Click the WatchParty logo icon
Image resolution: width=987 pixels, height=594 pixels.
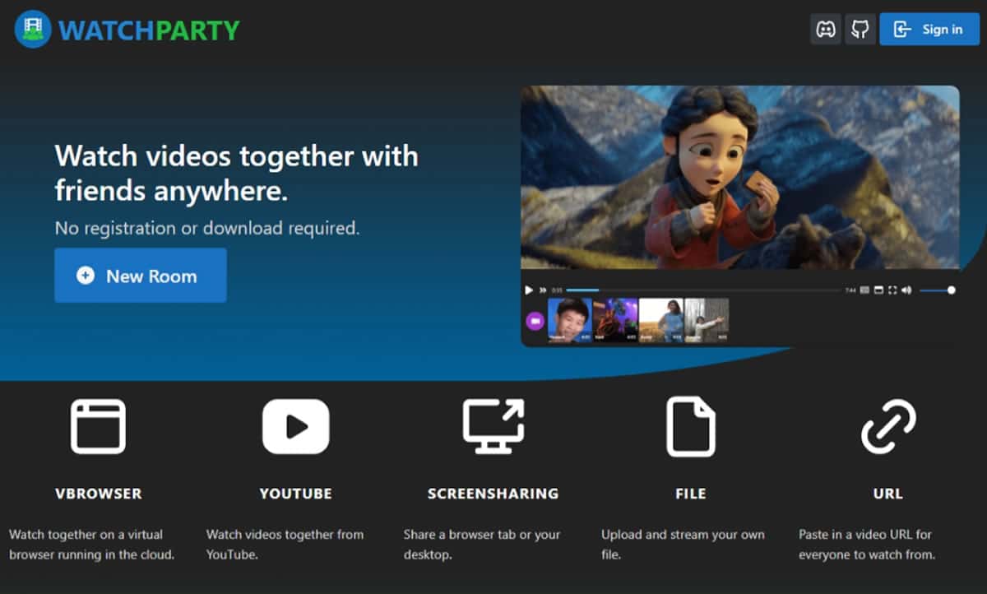click(x=33, y=30)
